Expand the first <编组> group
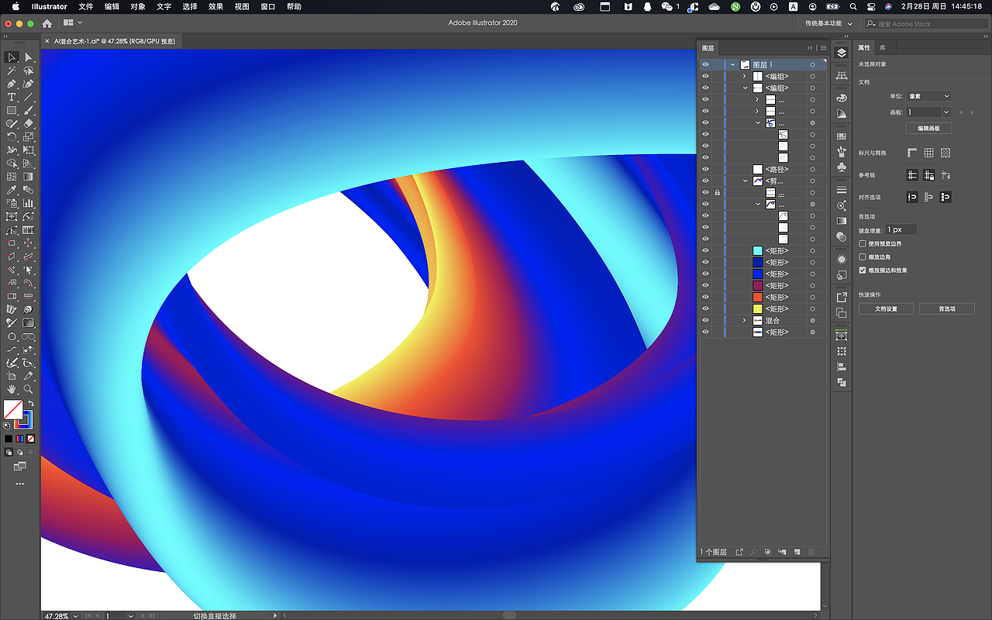992x620 pixels. 745,76
